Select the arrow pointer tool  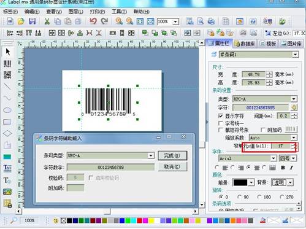click(x=8, y=52)
